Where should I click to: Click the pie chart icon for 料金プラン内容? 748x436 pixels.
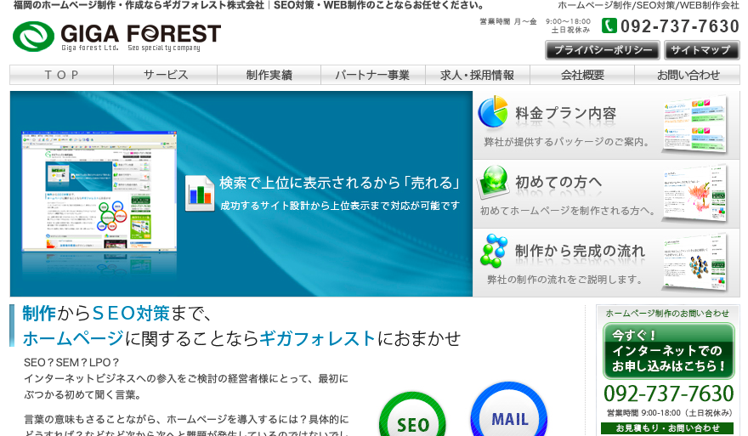tap(493, 111)
